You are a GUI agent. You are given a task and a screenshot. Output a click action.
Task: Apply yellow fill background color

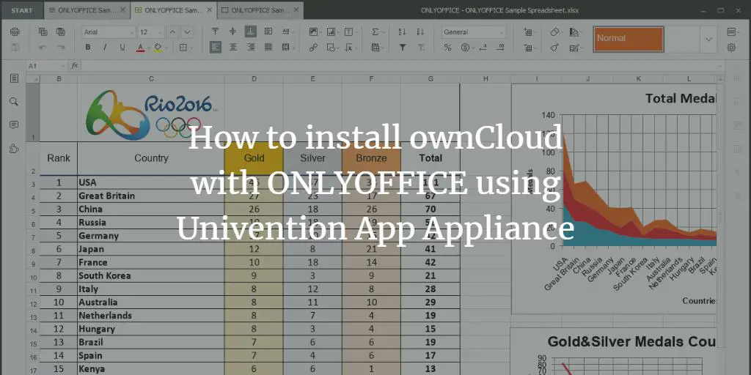pos(158,48)
